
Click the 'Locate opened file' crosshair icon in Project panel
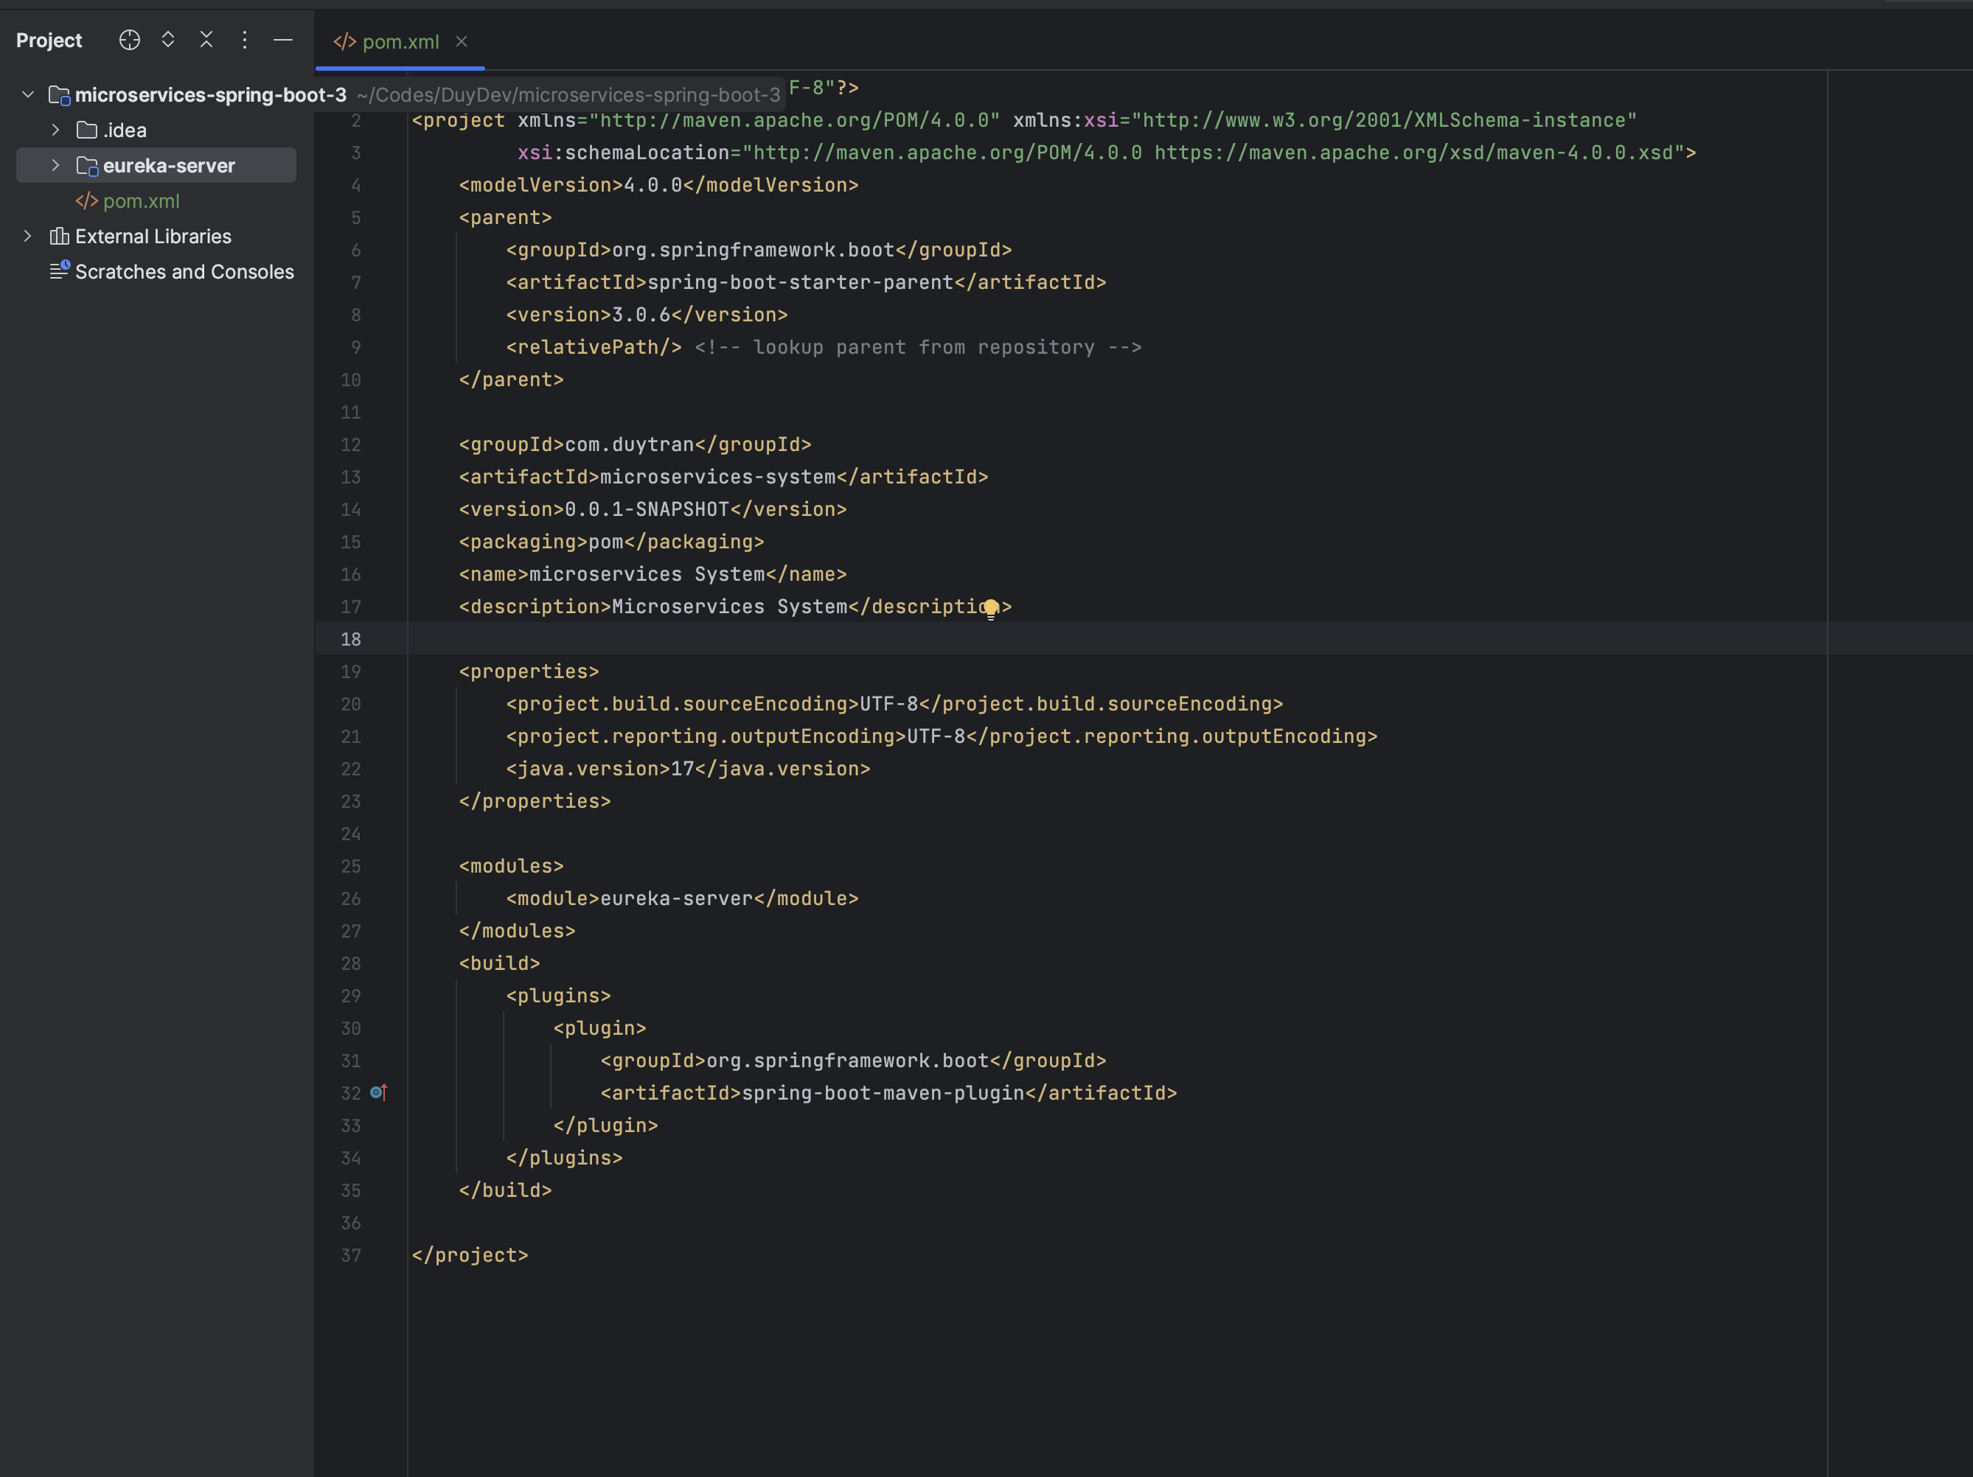[x=129, y=39]
